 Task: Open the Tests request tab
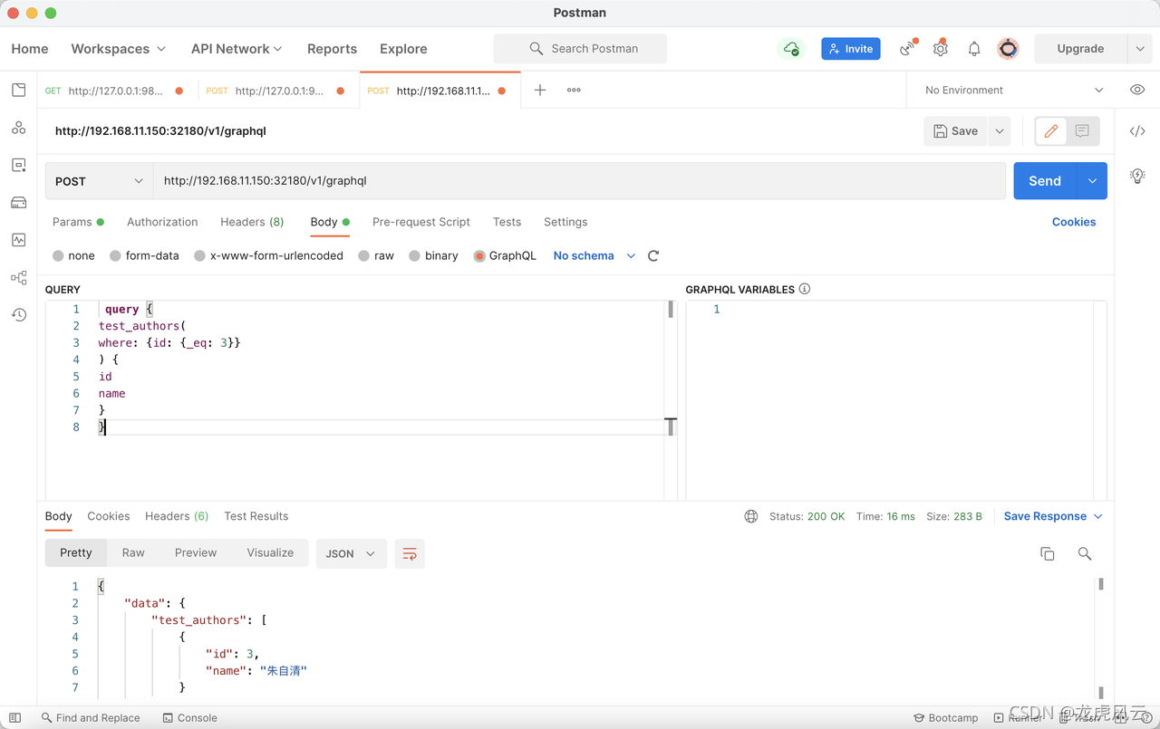click(507, 222)
